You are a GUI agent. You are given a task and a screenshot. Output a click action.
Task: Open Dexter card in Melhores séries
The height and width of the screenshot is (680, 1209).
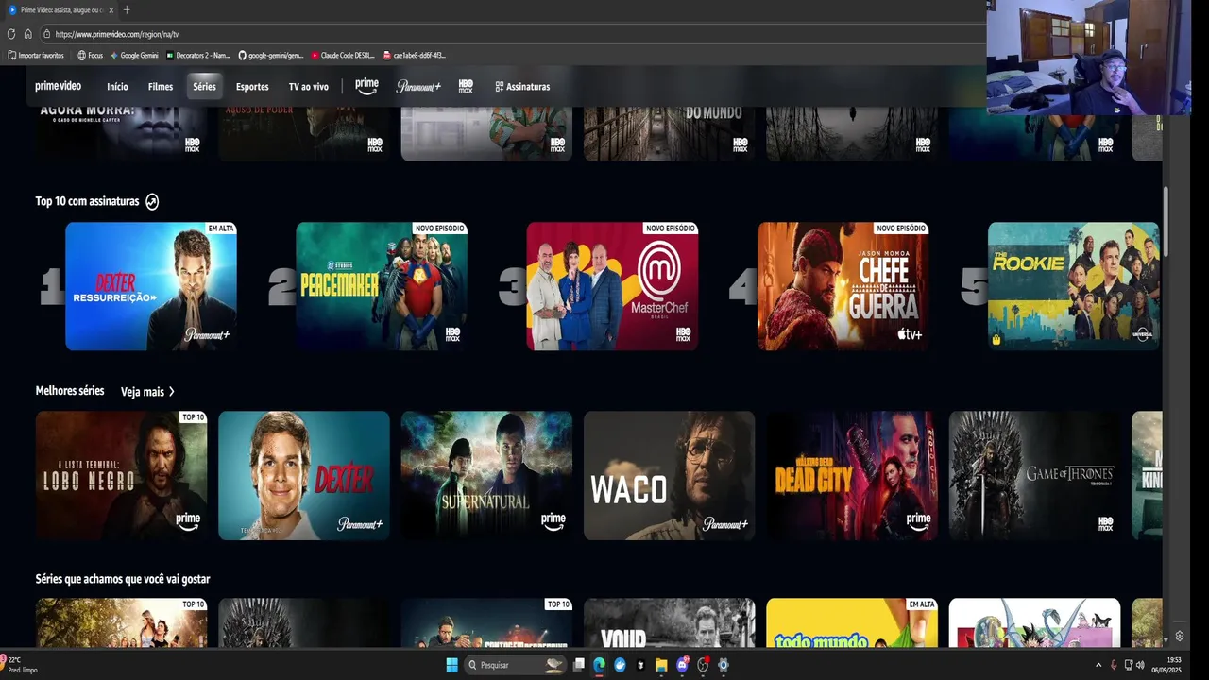pyautogui.click(x=304, y=475)
